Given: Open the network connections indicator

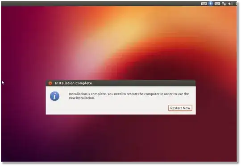Looking at the screenshot, I should click(x=224, y=4).
